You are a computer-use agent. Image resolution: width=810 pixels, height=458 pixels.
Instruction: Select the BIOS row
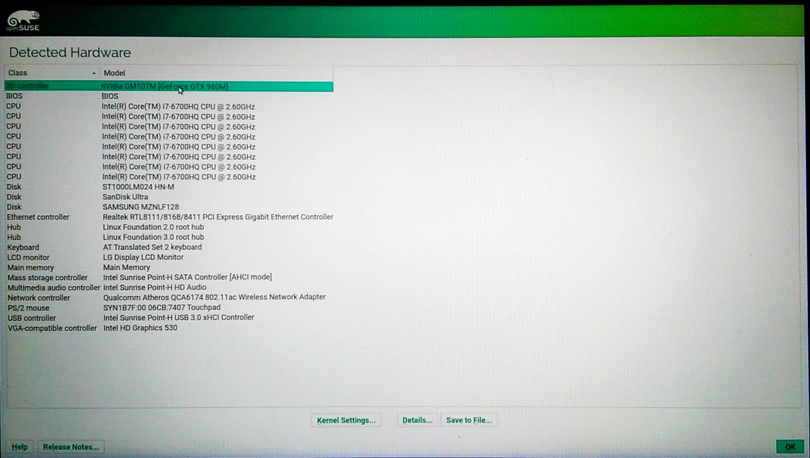[169, 96]
